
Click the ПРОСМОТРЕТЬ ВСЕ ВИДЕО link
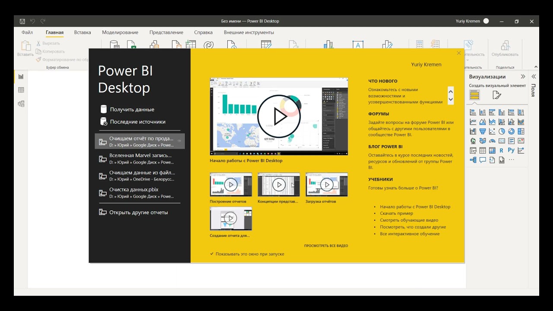coord(326,246)
